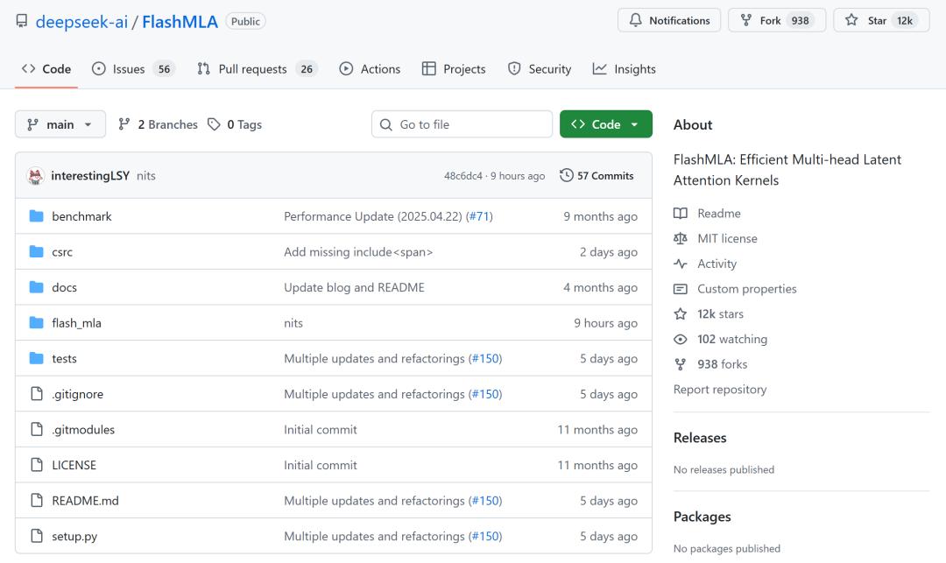Open the Notifications subscription button
This screenshot has height=563, width=946.
669,20
